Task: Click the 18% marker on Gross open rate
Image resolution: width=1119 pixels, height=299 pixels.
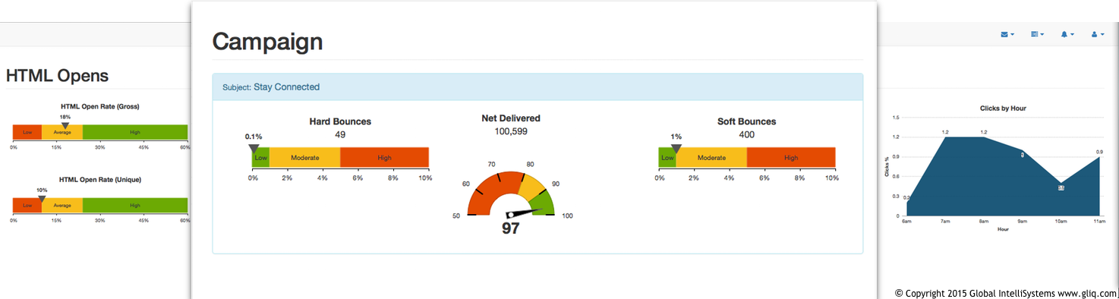Action: coord(65,125)
